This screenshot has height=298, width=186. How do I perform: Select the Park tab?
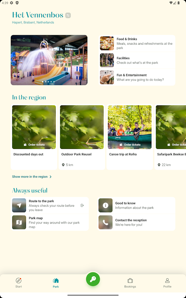tap(56, 283)
